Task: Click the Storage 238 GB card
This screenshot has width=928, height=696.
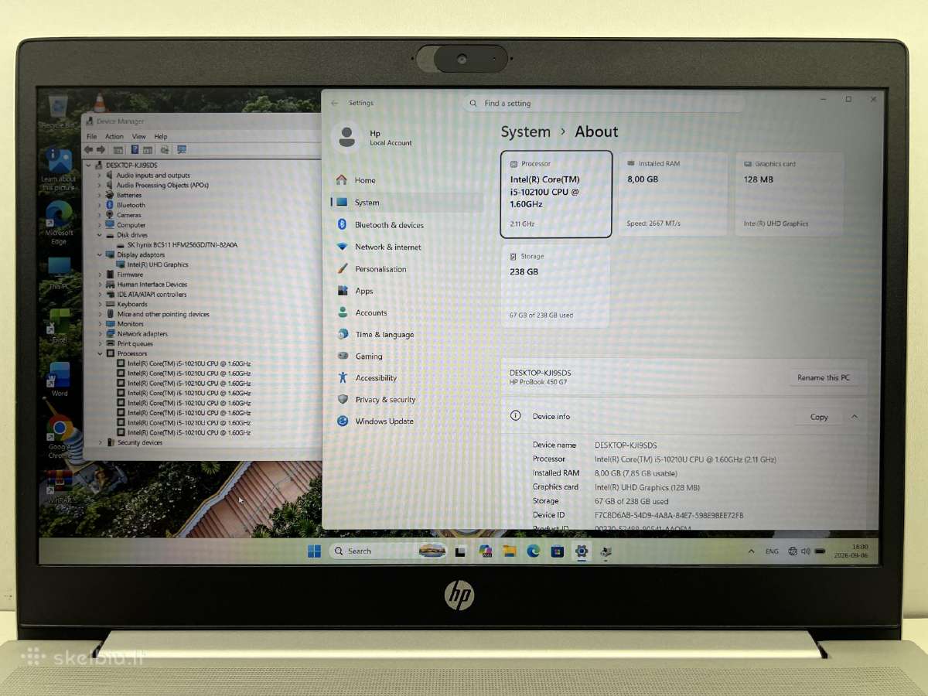Action: point(555,285)
